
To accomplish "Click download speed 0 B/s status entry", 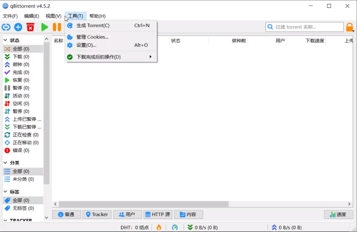I will [203, 227].
